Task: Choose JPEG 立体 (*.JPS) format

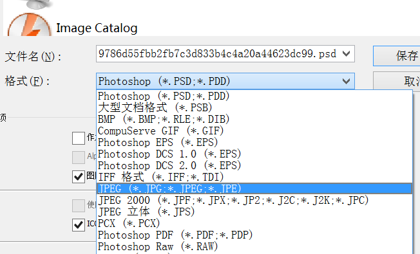Action: 254,212
